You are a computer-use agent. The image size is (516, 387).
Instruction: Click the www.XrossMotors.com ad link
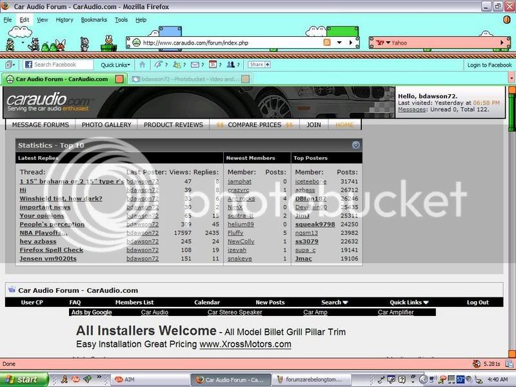tap(245, 344)
